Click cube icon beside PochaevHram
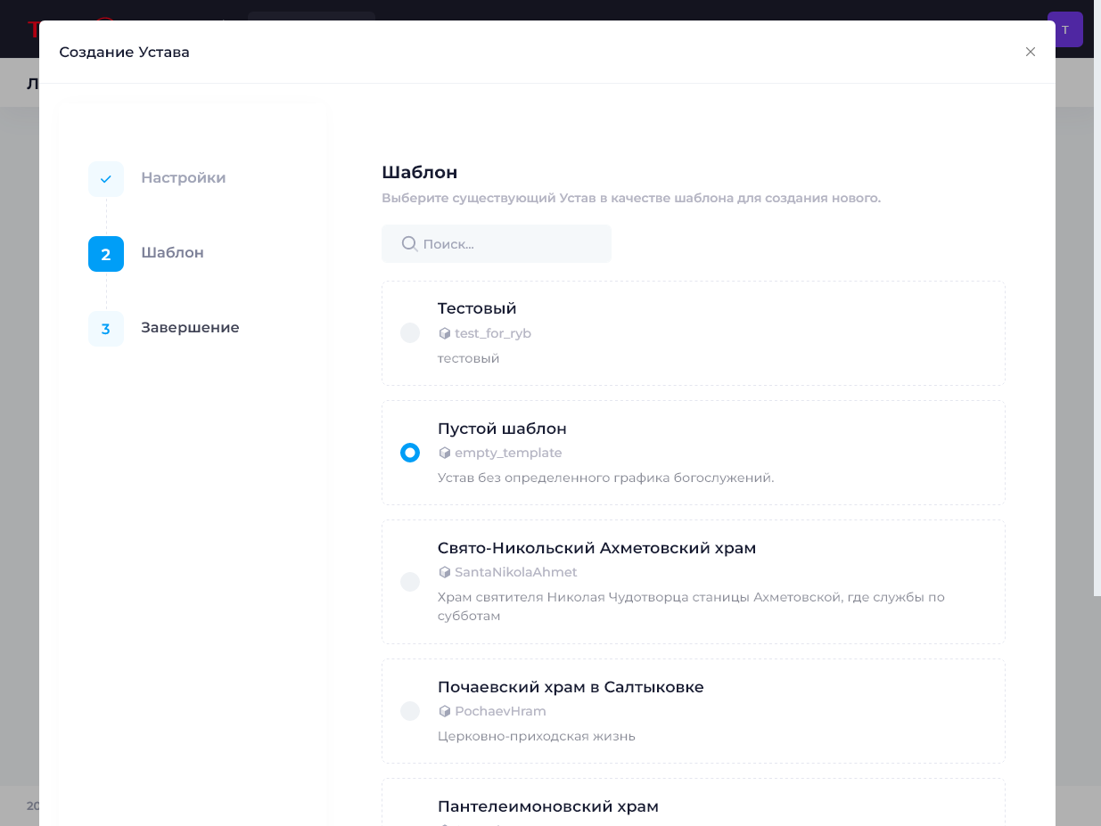The image size is (1101, 826). coord(444,711)
